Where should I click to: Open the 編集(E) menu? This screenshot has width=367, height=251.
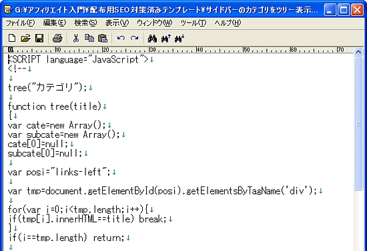55,23
